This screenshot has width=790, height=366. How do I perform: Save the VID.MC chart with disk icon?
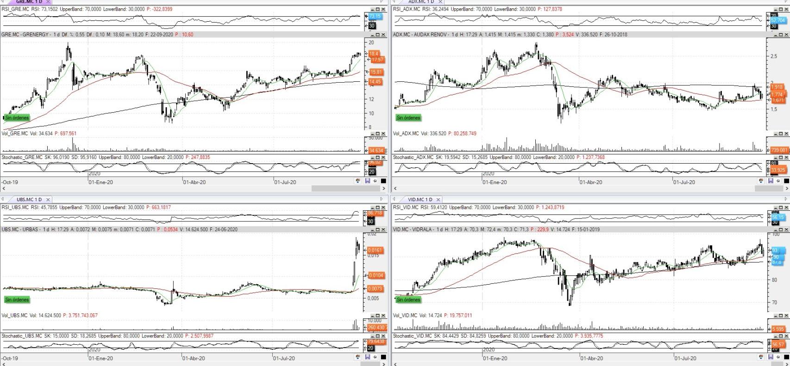(x=771, y=357)
